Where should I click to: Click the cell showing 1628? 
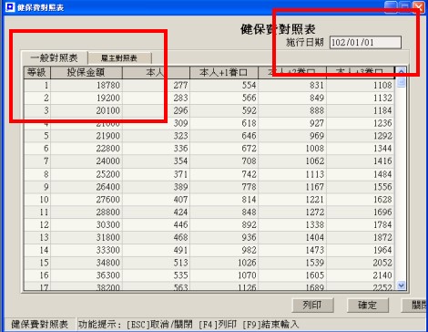click(361, 200)
